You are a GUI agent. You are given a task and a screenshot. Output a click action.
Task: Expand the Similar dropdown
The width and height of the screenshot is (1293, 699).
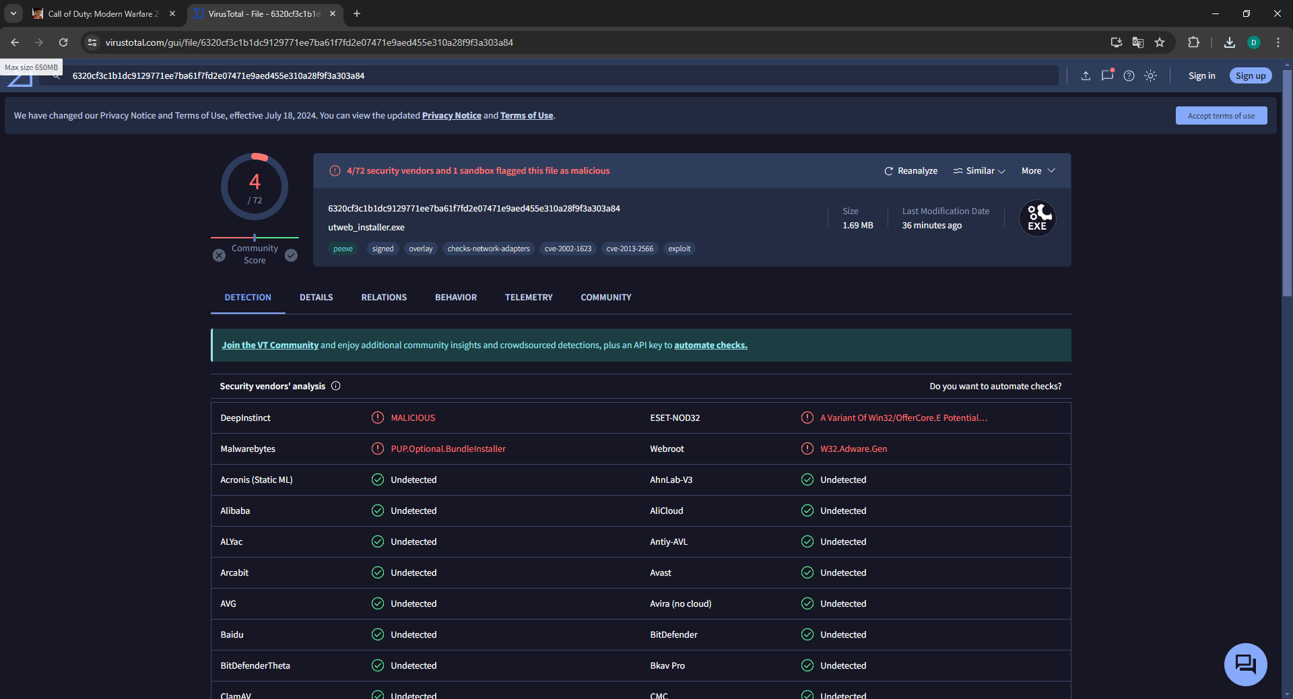tap(979, 171)
